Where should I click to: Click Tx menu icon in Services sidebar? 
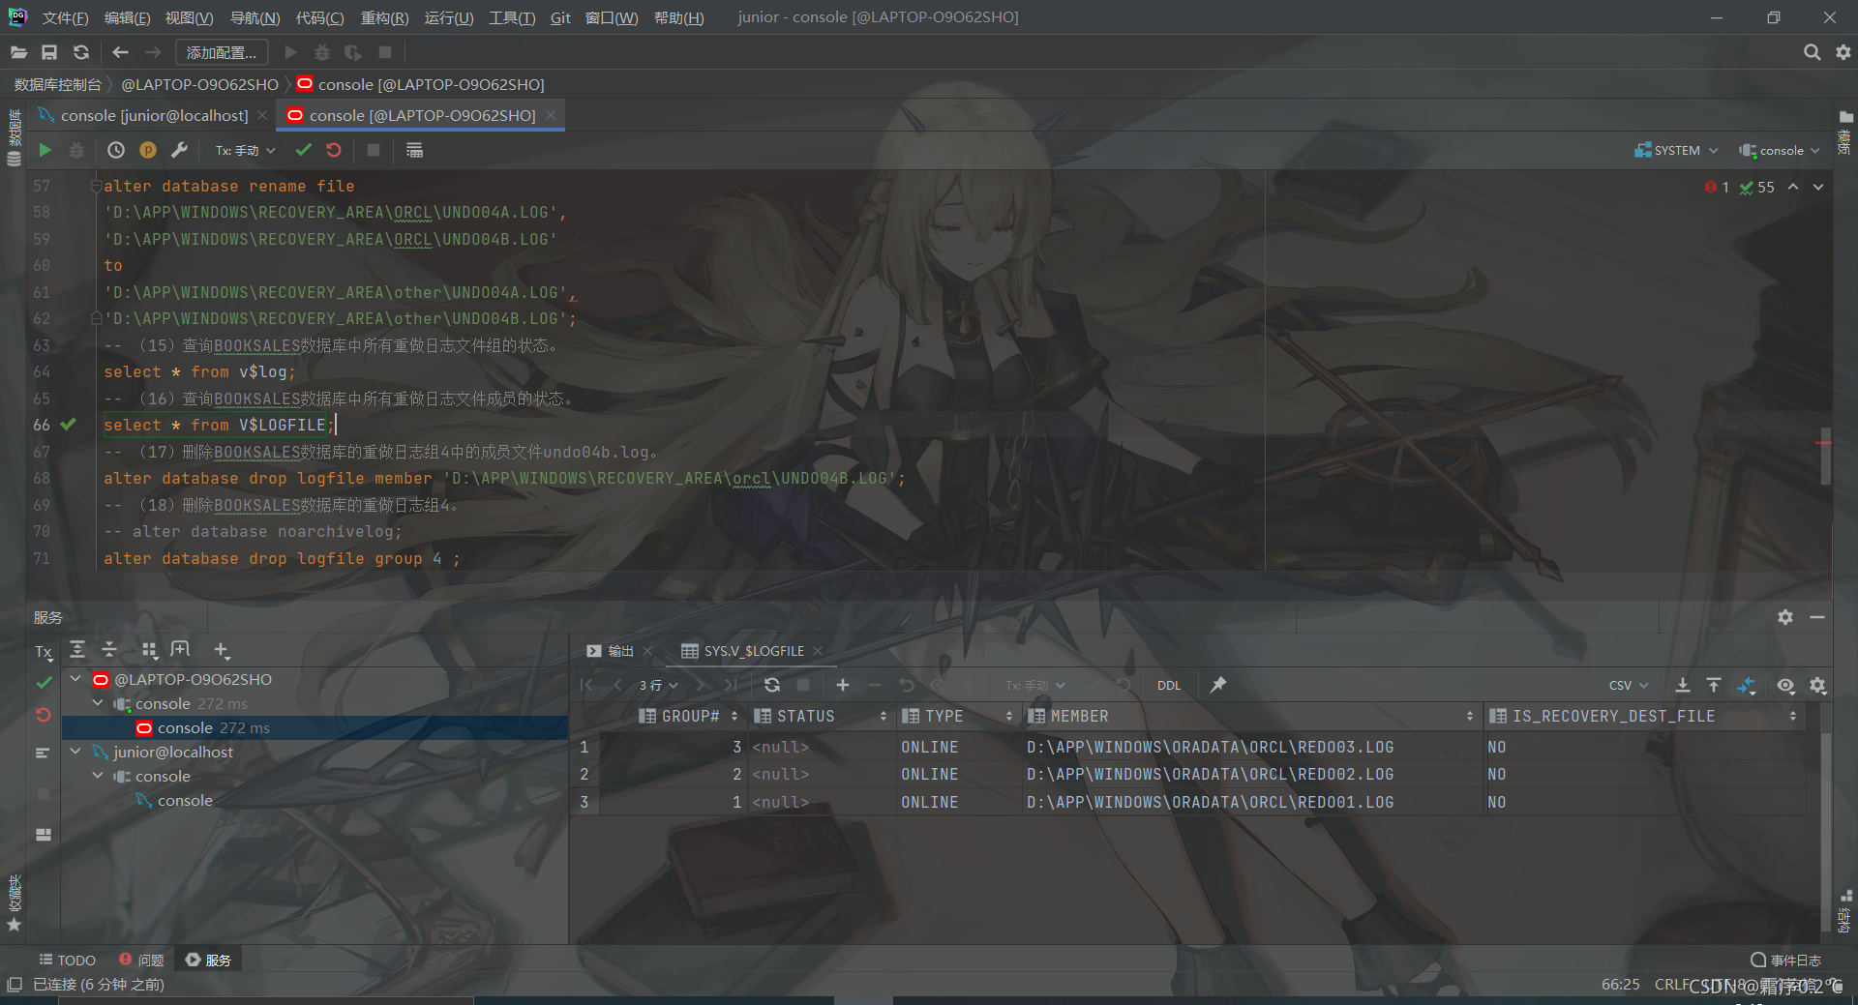tap(44, 653)
